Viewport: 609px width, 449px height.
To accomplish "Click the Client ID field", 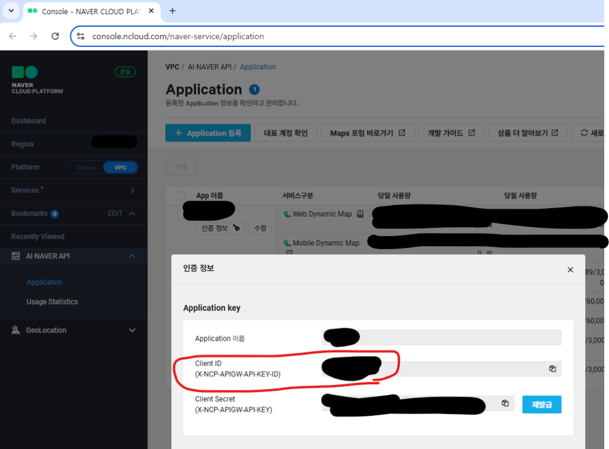I will click(442, 369).
